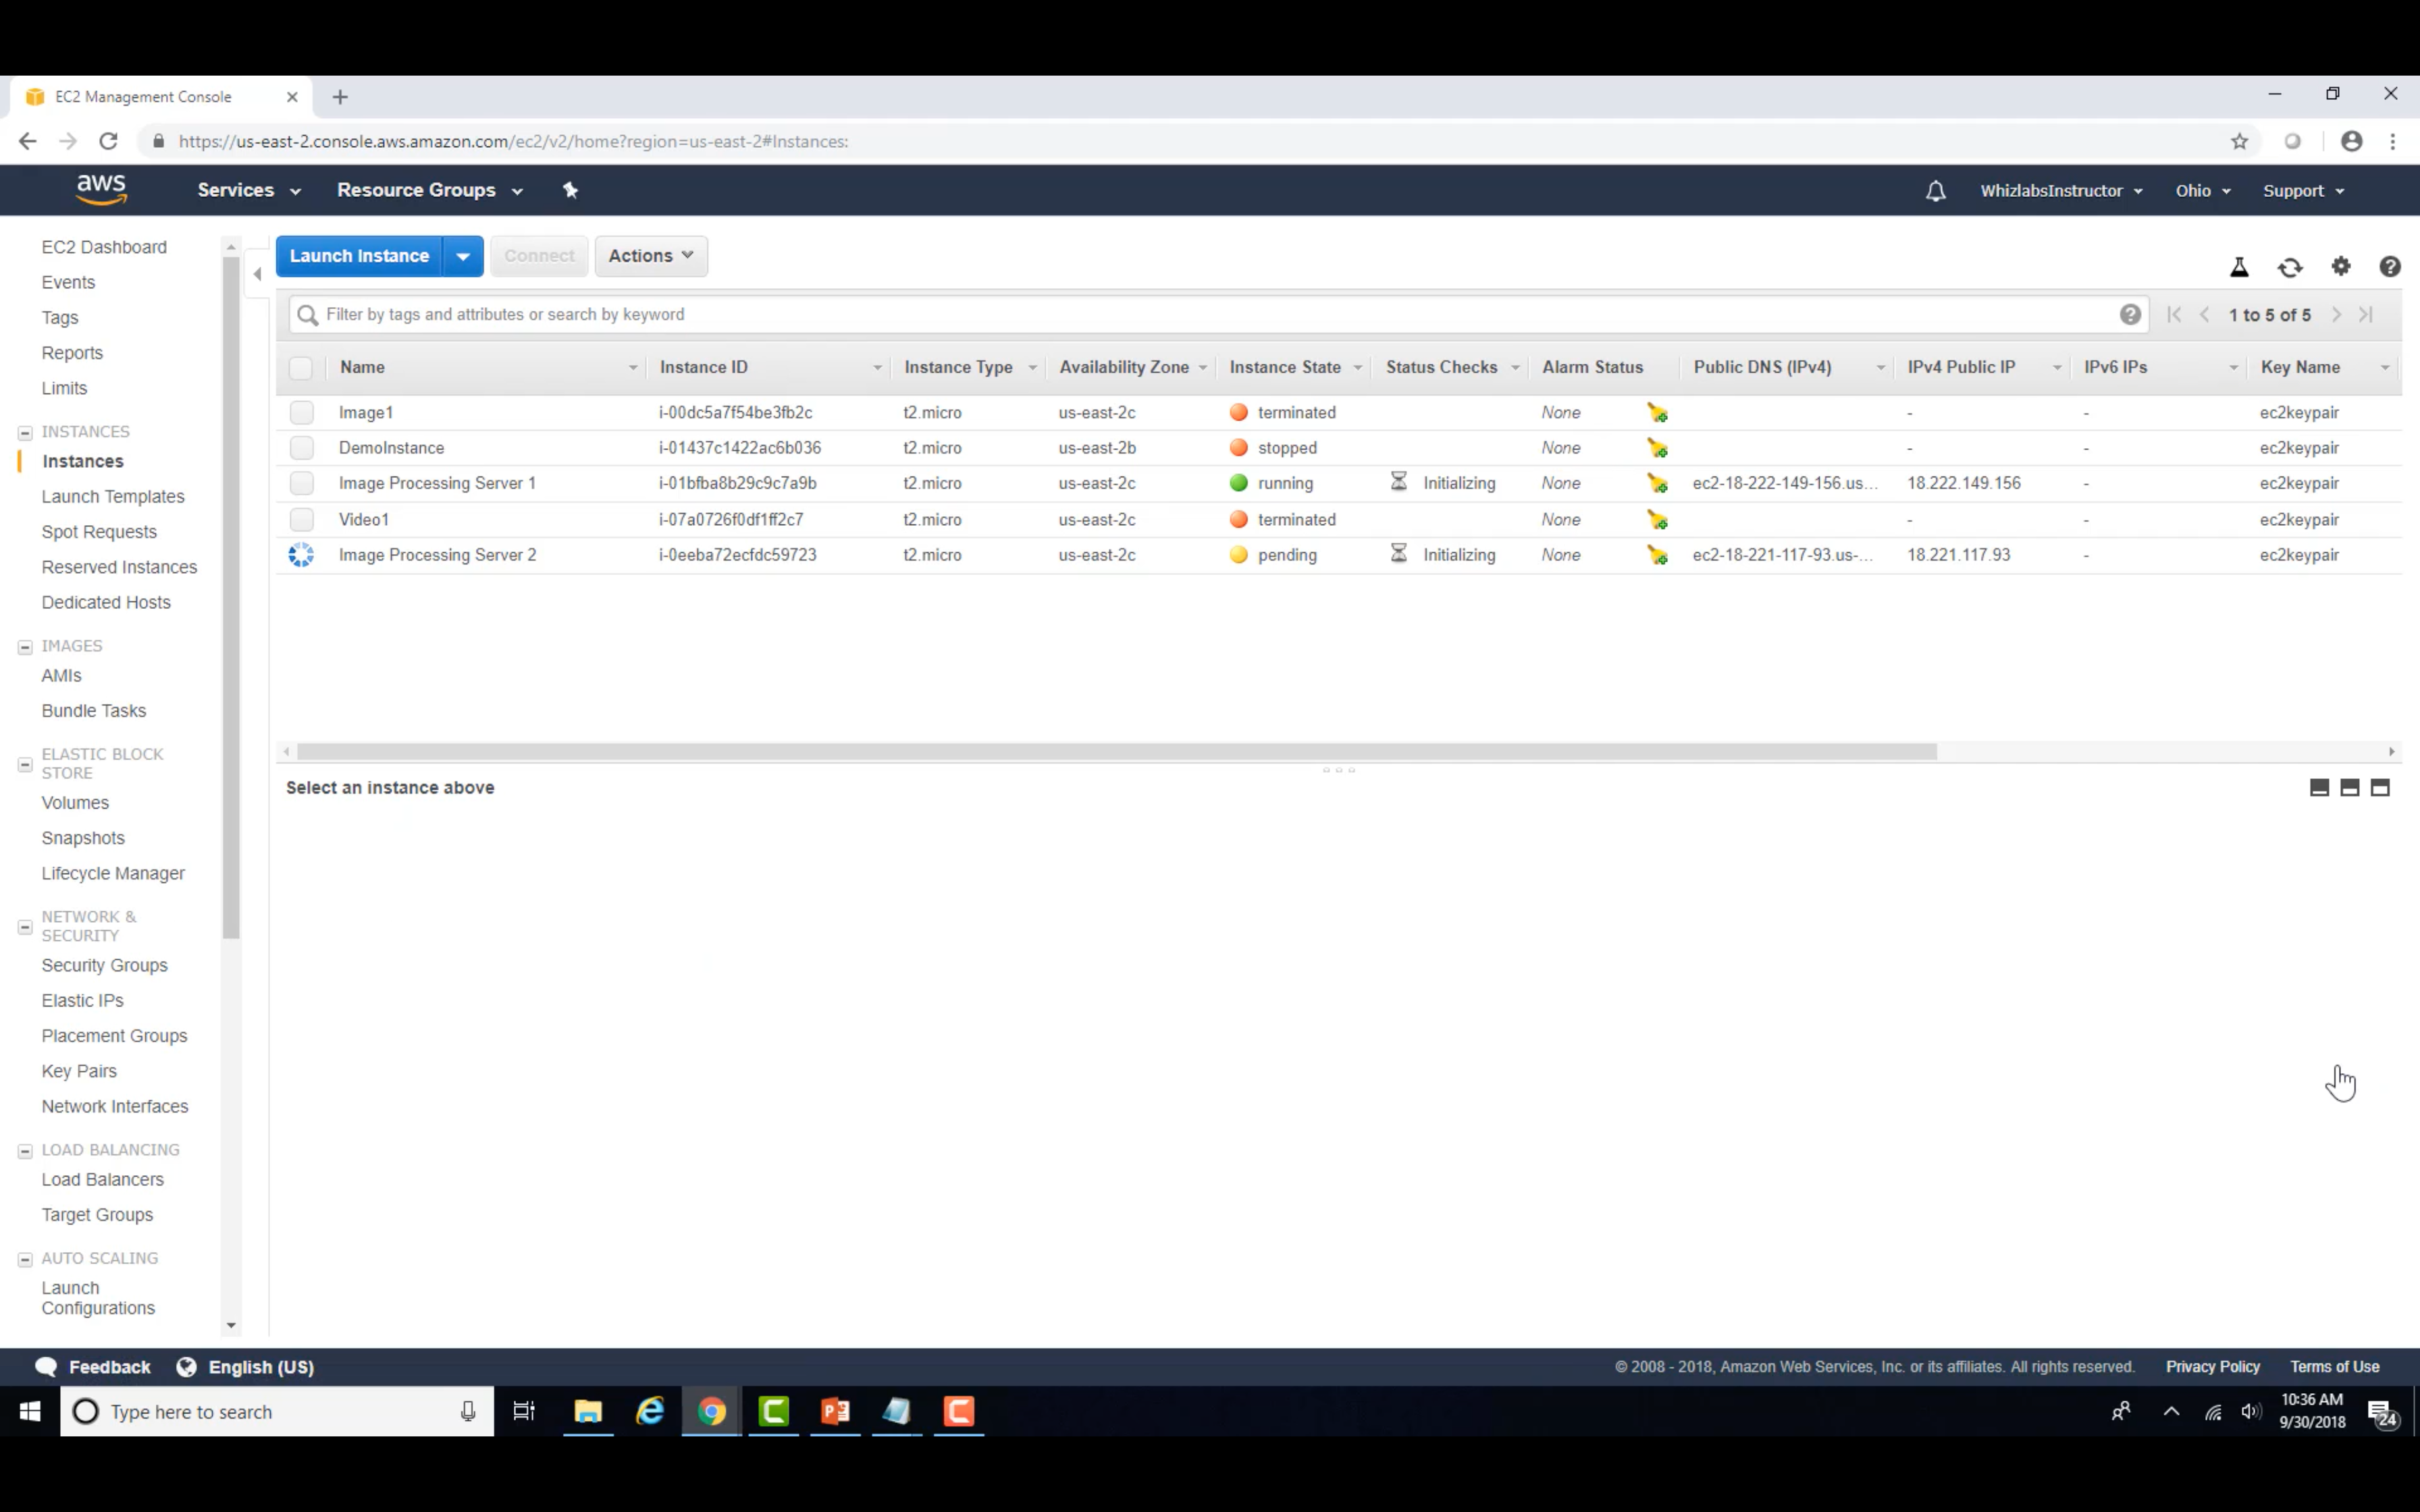Viewport: 2420px width, 1512px height.
Task: Click the pin shortcut icon in navbar
Action: [570, 190]
